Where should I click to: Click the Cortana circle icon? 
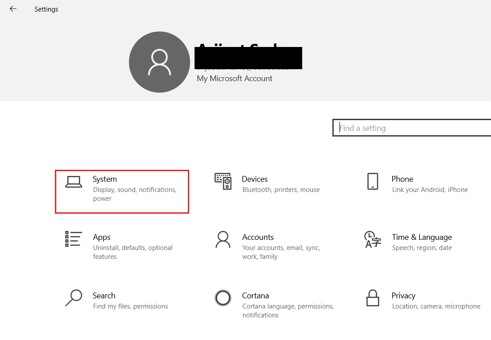pos(223,297)
